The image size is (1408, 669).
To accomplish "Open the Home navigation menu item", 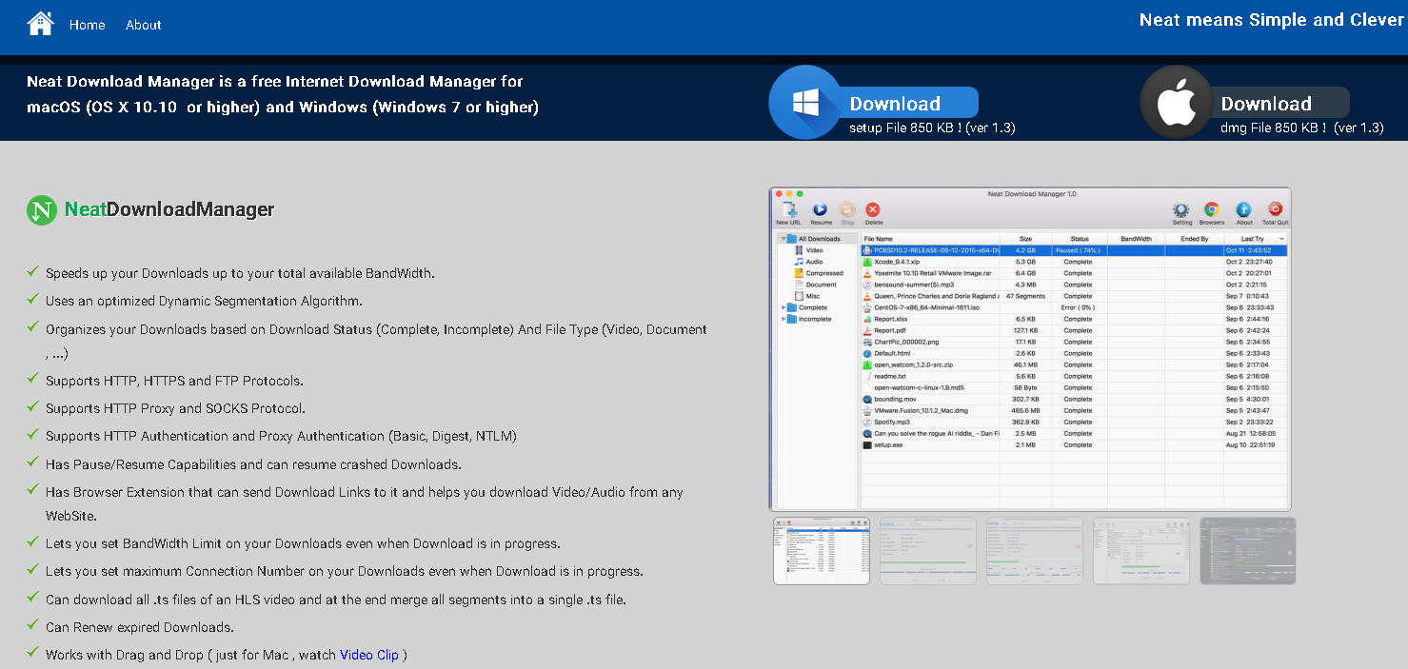I will (x=87, y=25).
